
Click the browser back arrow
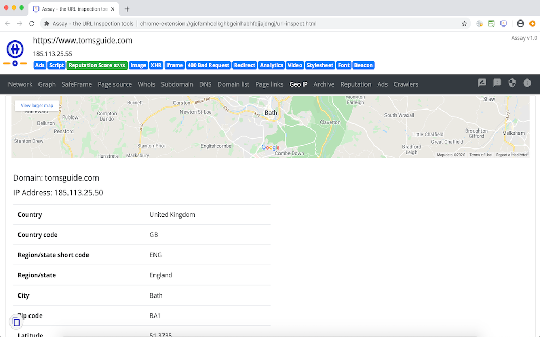(7, 23)
